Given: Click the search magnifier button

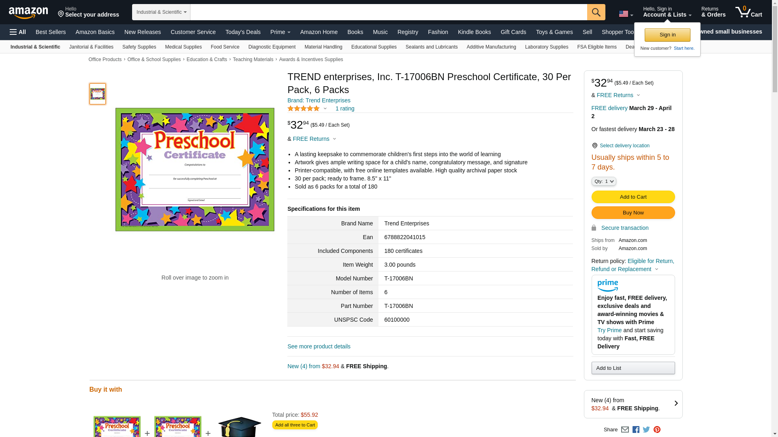Looking at the screenshot, I should (596, 12).
